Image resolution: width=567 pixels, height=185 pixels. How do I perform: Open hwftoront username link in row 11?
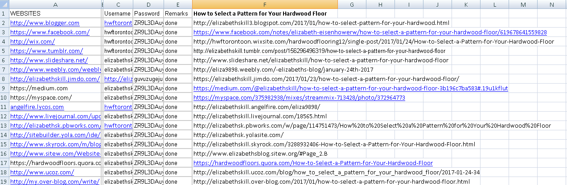pos(118,107)
